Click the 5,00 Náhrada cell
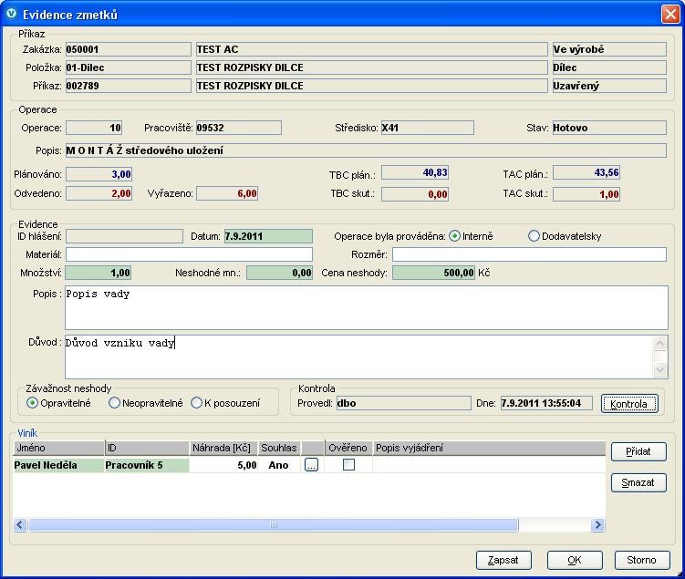The image size is (685, 579). 223,465
